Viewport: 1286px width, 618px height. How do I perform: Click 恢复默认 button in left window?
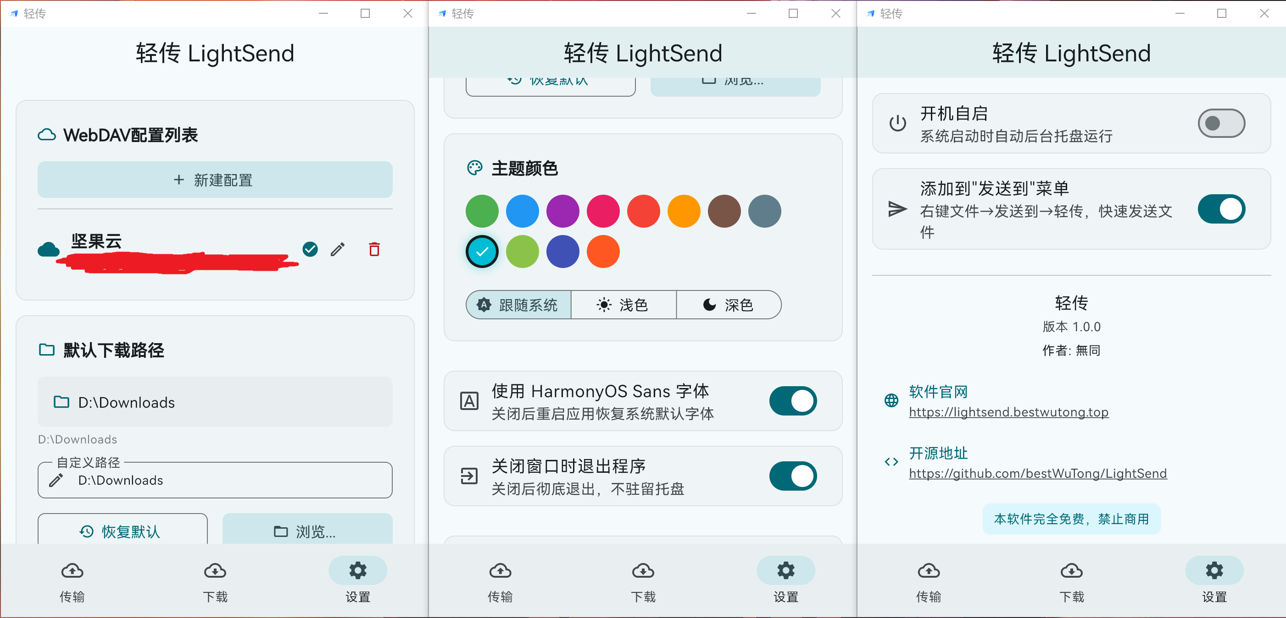pos(123,529)
